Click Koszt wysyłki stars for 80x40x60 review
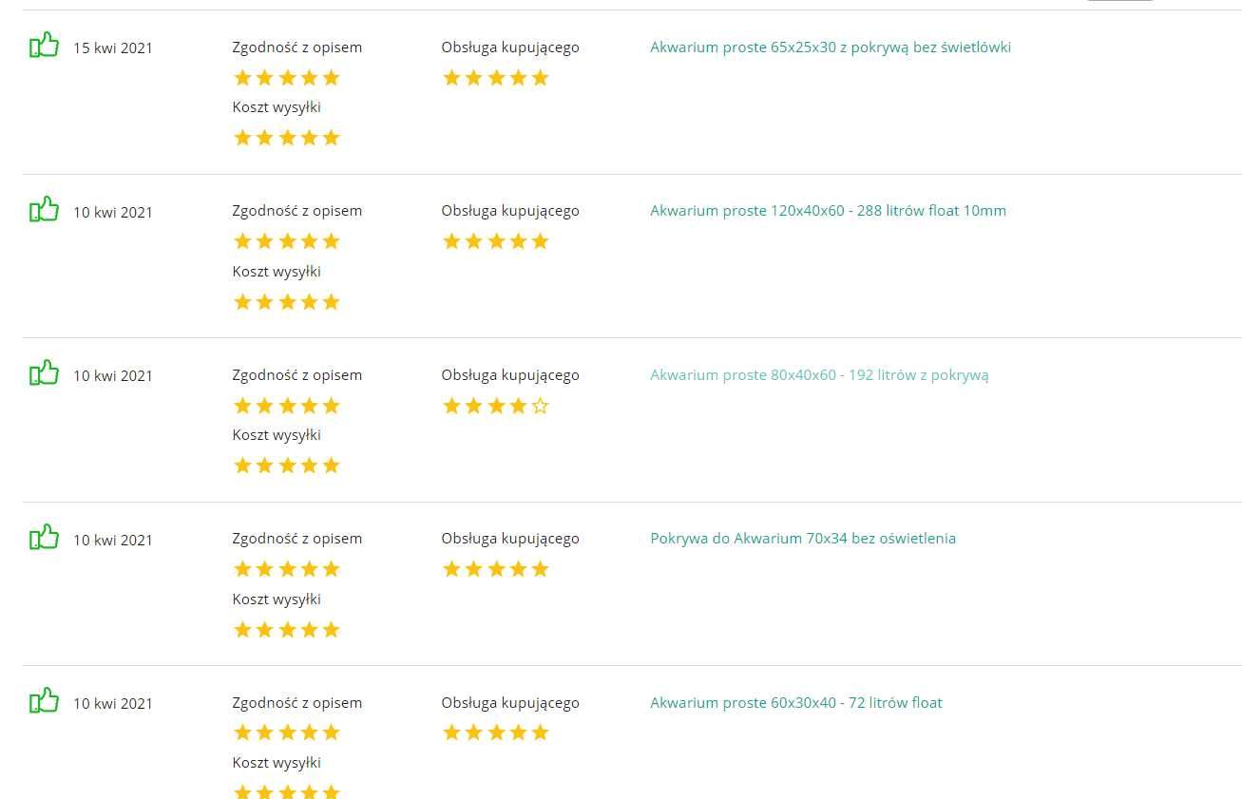Viewport: 1242px width, 799px height. (287, 466)
